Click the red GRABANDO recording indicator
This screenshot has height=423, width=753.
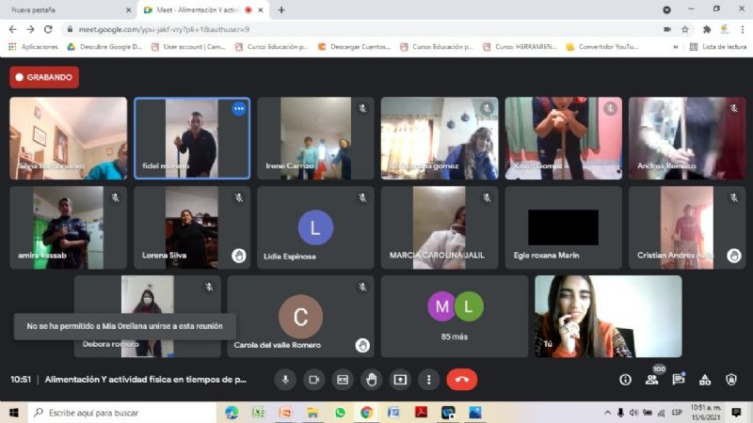(44, 77)
